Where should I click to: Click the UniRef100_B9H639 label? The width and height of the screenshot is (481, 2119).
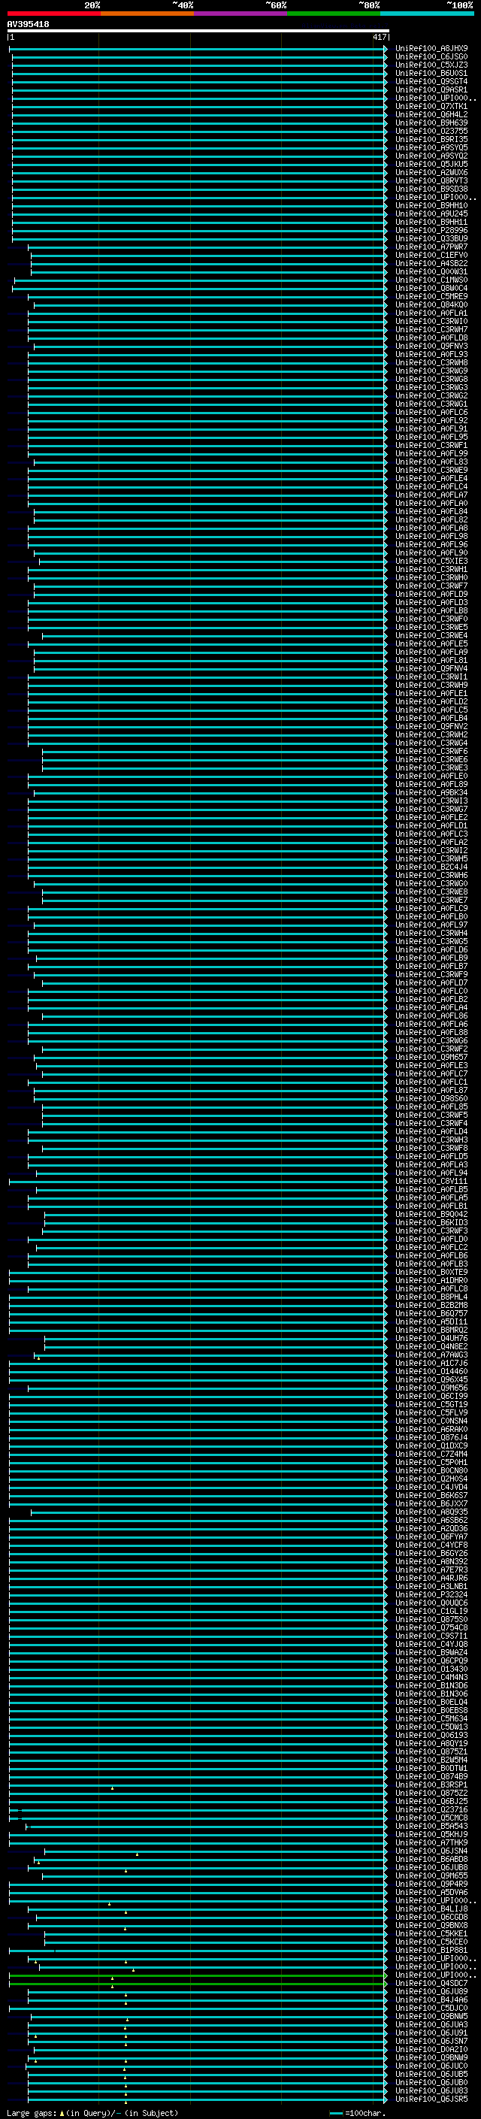click(431, 123)
